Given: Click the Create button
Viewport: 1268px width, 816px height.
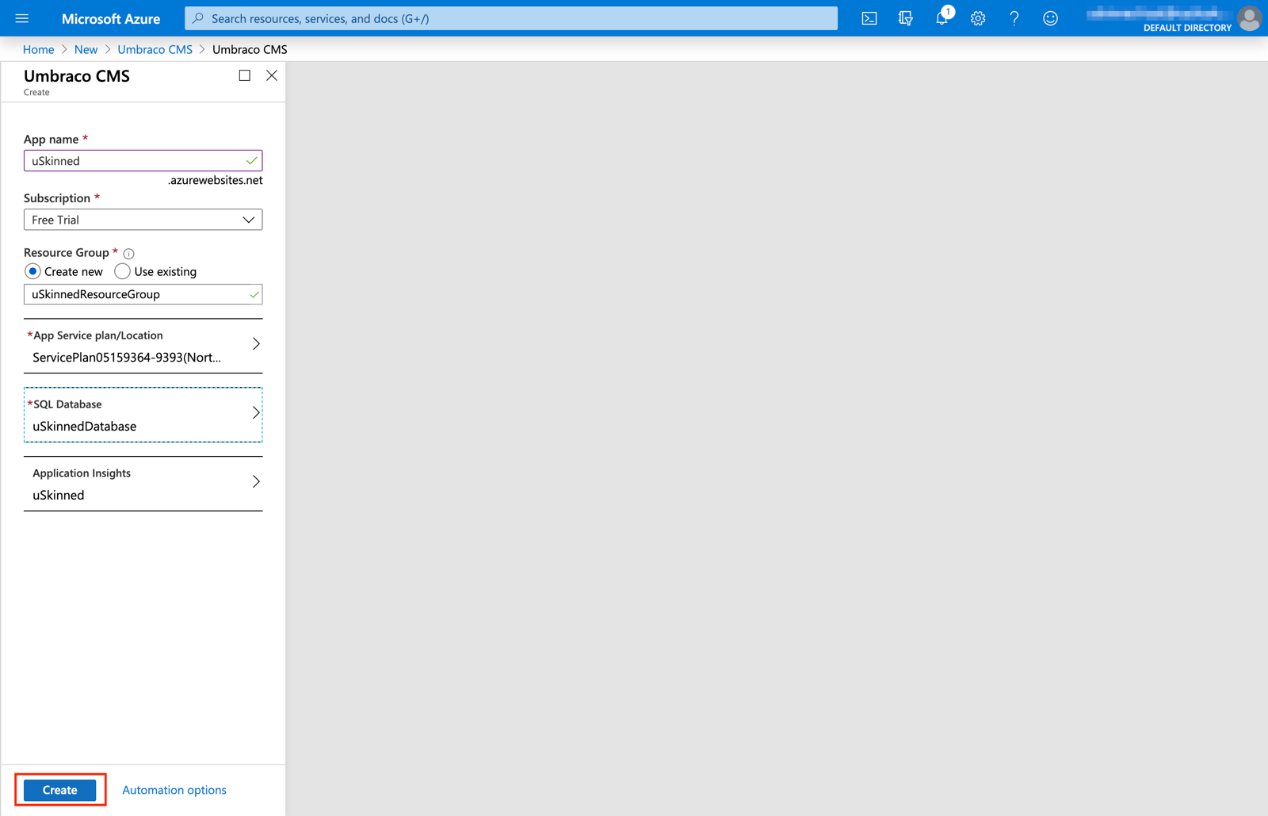Looking at the screenshot, I should (60, 790).
